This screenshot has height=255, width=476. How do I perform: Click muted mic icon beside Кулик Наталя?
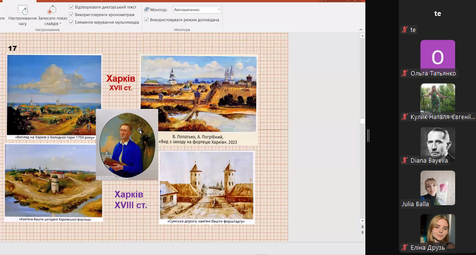(x=404, y=117)
